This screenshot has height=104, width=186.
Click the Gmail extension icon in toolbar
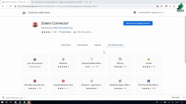pos(166,6)
